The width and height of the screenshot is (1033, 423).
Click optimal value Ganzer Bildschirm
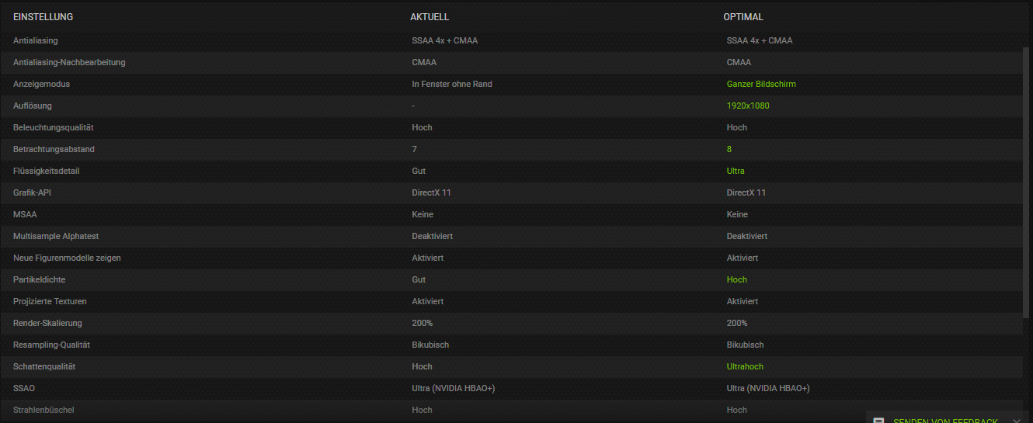click(761, 84)
